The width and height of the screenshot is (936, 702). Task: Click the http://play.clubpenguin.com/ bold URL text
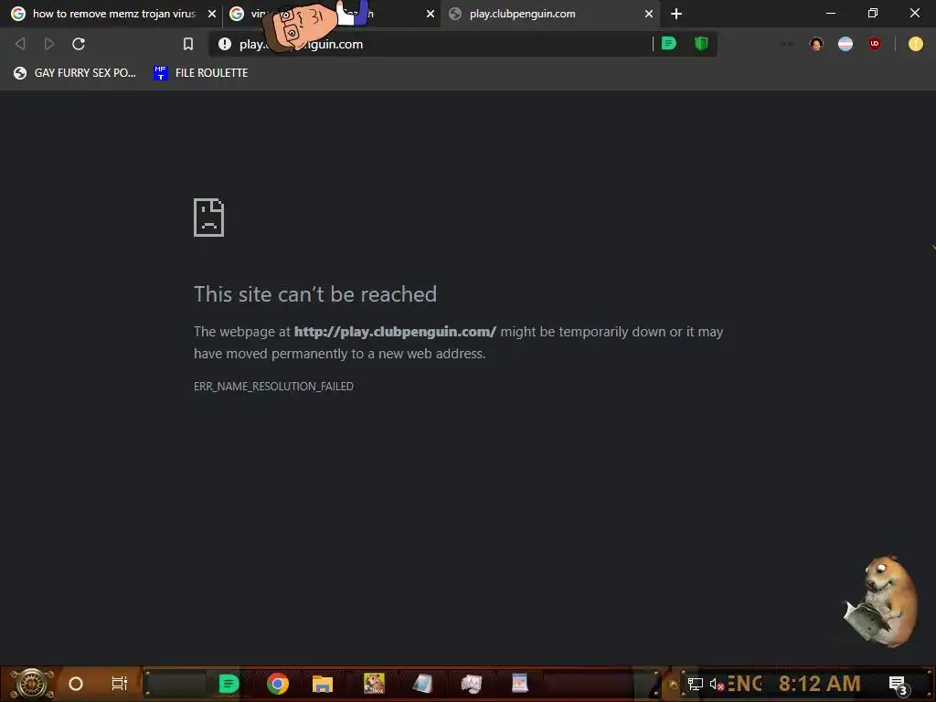tap(395, 332)
